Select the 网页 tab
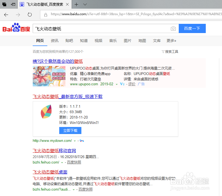Viewport: 222px width, 196px height. click(40, 41)
